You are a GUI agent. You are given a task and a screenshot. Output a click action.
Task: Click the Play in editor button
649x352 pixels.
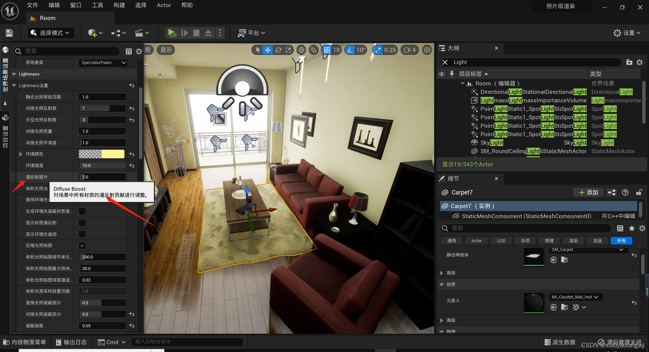click(171, 33)
